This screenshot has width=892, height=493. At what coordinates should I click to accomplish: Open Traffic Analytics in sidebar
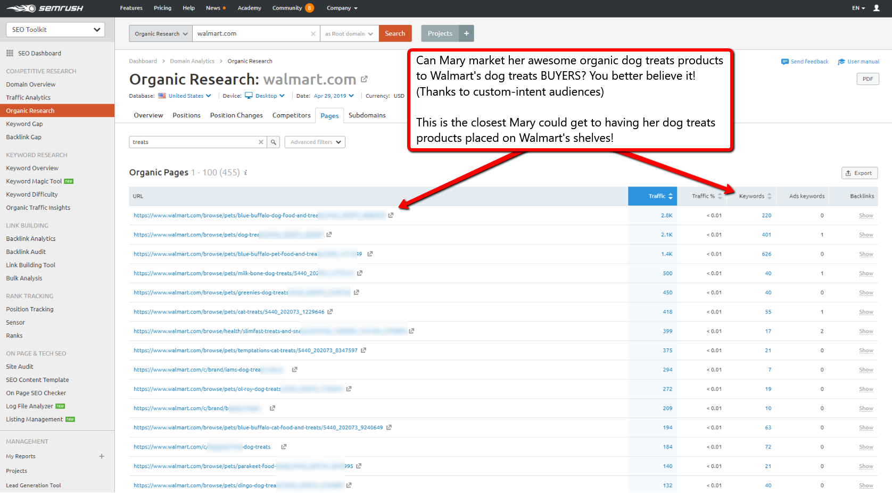(28, 98)
